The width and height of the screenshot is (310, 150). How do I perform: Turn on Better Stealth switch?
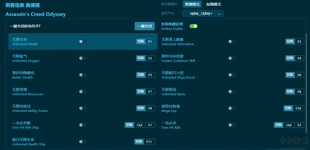point(83,75)
